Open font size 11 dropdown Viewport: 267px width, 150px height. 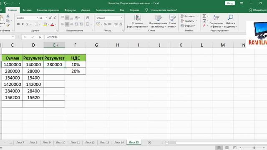click(x=46, y=18)
